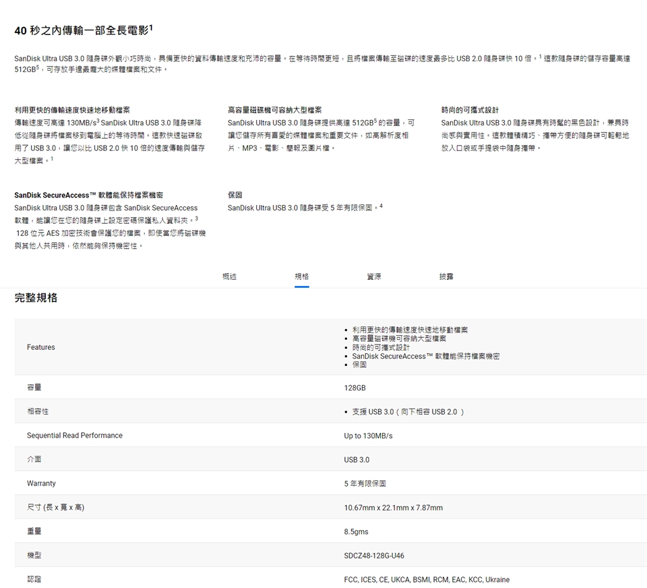Click the 重量 row label
This screenshot has width=647, height=588.
point(34,531)
